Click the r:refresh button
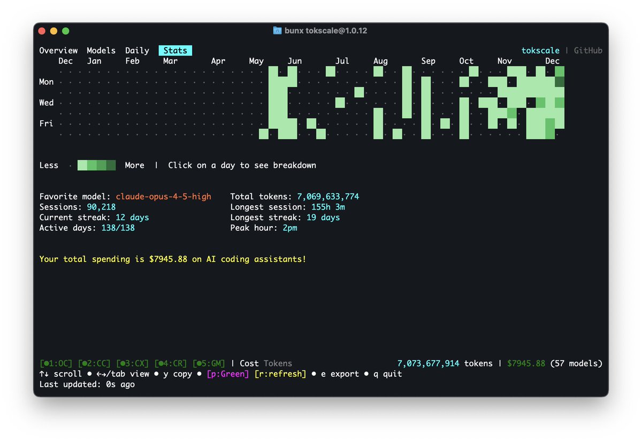Viewport: 642px width, 441px height. pyautogui.click(x=280, y=374)
